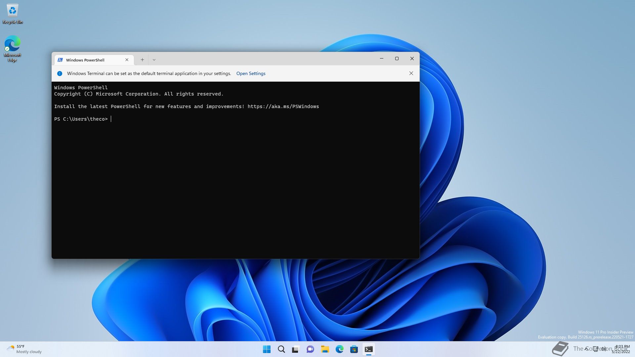Click the PowerShell icon on the tab
This screenshot has height=357, width=635.
tap(60, 60)
